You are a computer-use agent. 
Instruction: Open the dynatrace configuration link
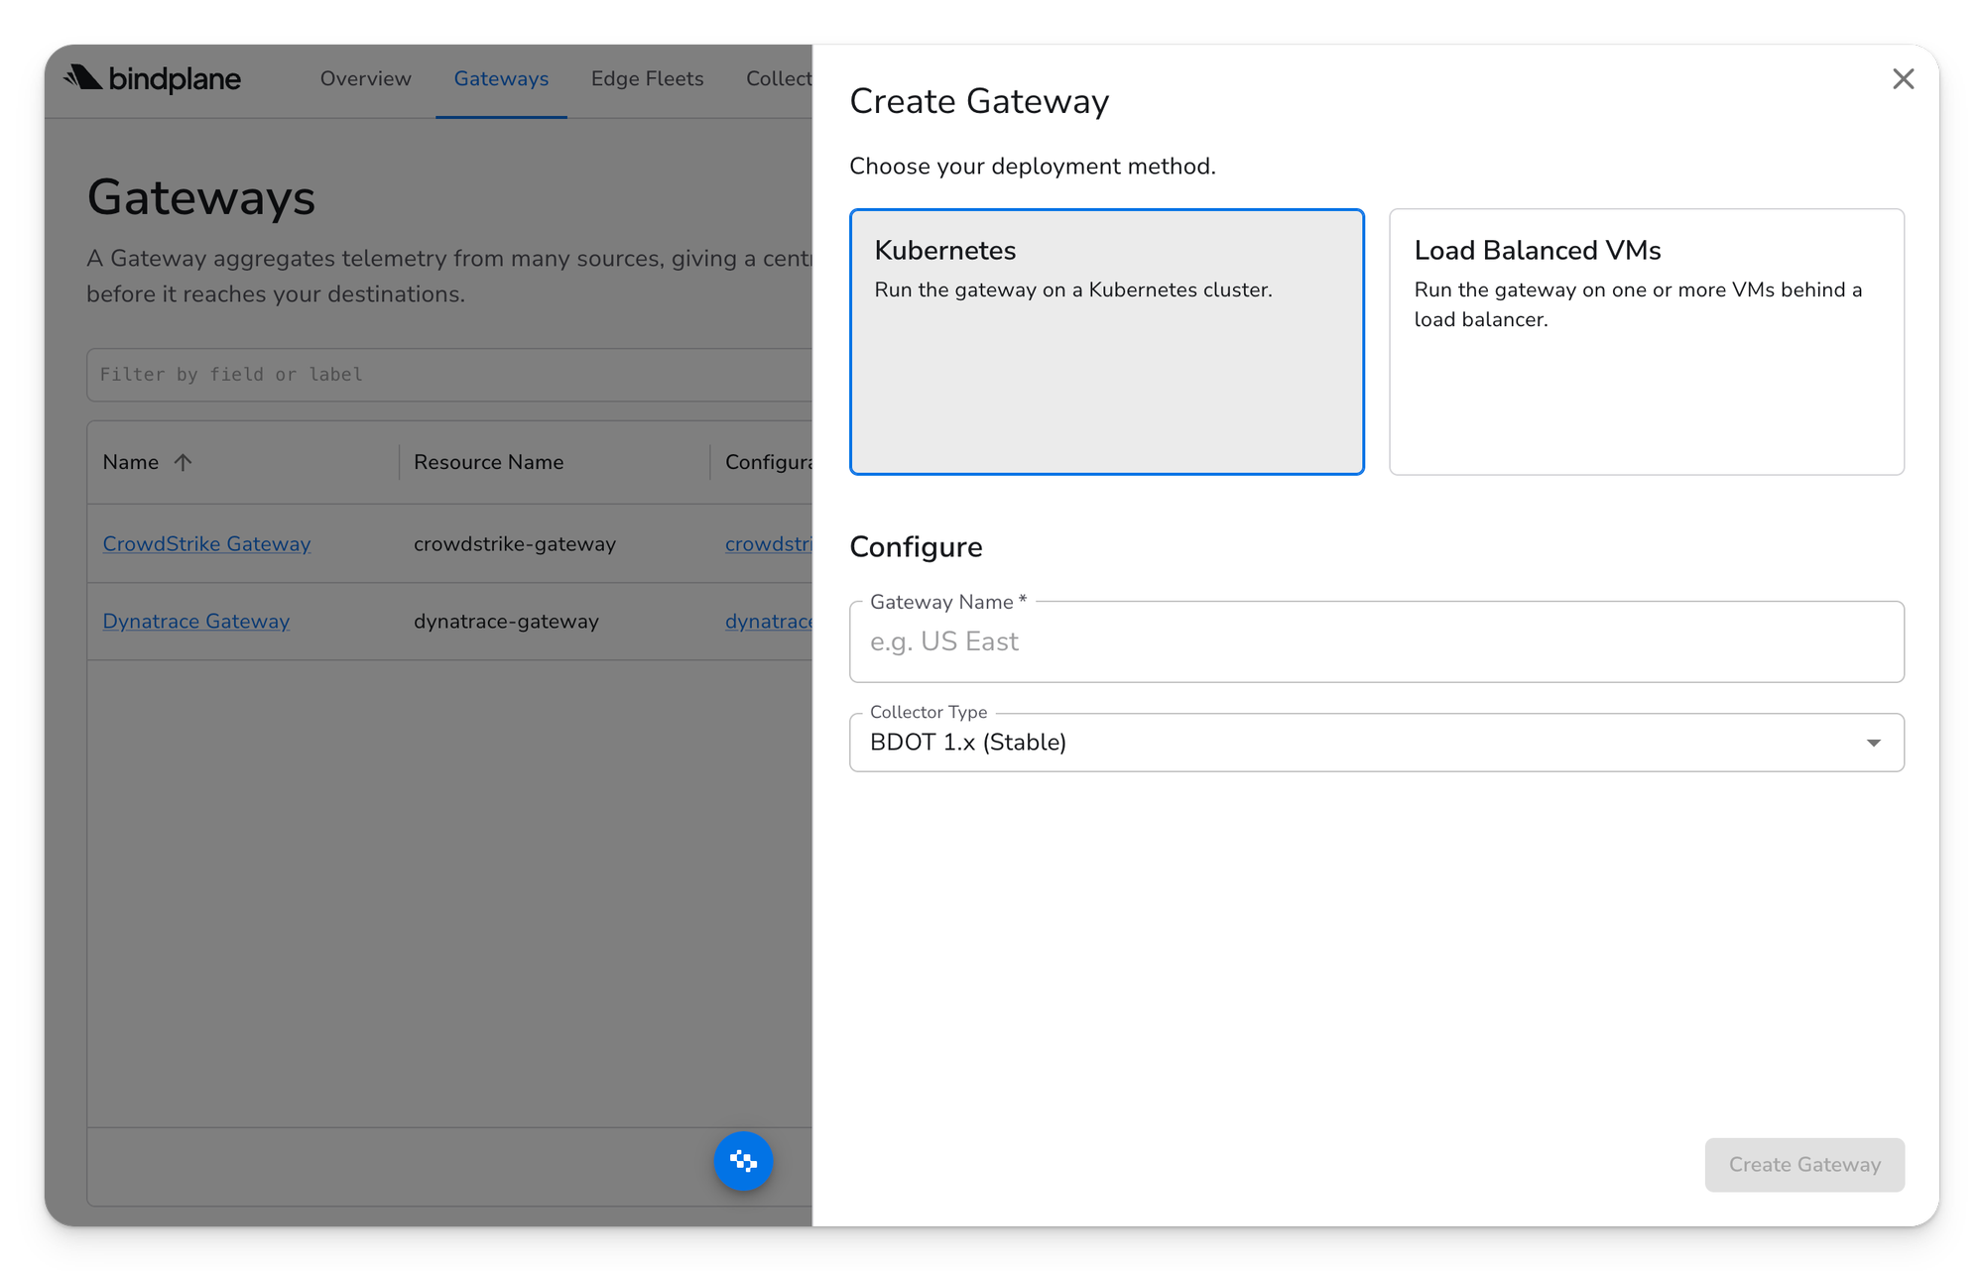(x=769, y=621)
